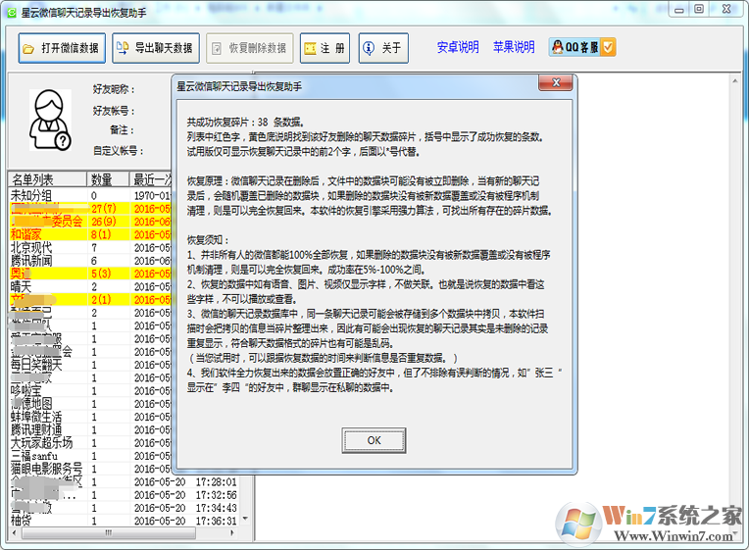This screenshot has height=550, width=749.
Task: Select 晴天 row
Action: click(x=90, y=286)
